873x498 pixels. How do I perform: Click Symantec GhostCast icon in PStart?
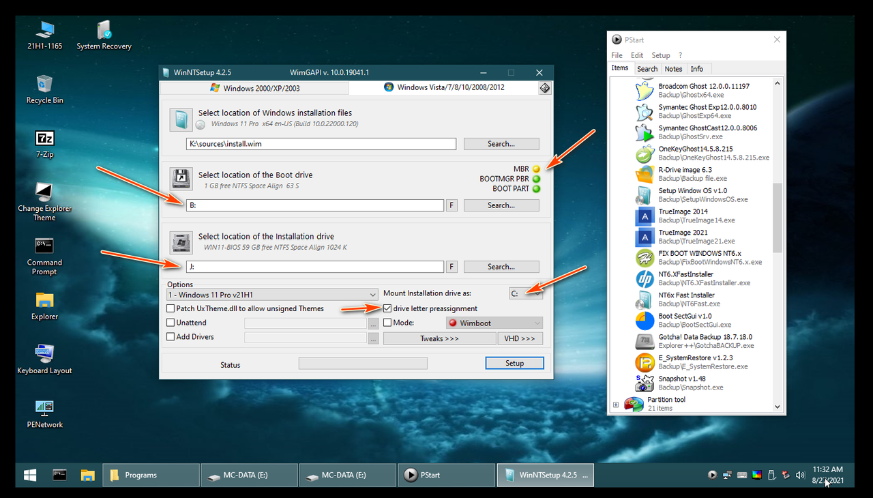(x=645, y=132)
